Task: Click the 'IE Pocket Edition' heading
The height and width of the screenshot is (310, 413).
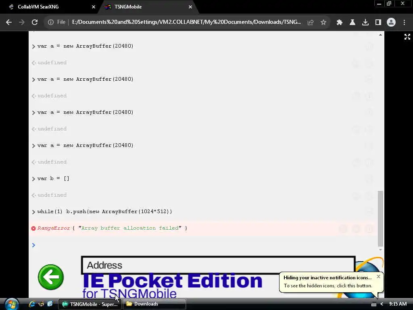Action: [x=172, y=281]
